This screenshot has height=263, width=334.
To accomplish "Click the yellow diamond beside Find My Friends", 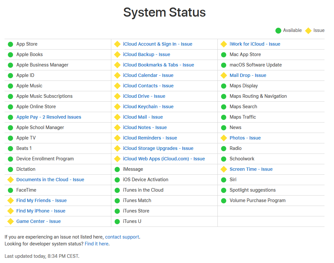I will 10,200.
